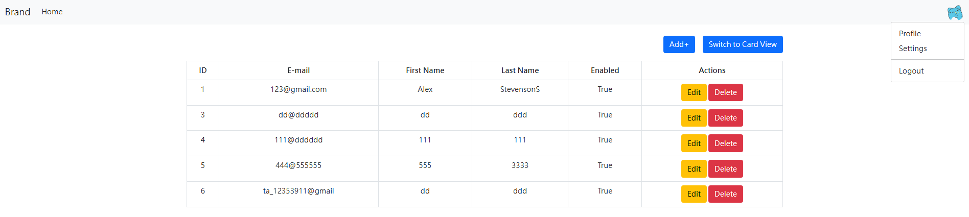Switch to Card View
Viewport: 969px width, 217px height.
[x=743, y=44]
